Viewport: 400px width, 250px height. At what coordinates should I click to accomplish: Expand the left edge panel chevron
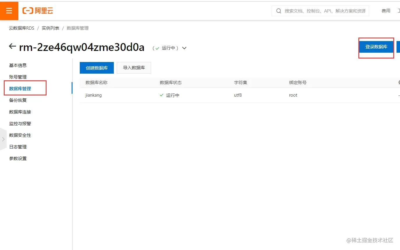coord(3,139)
